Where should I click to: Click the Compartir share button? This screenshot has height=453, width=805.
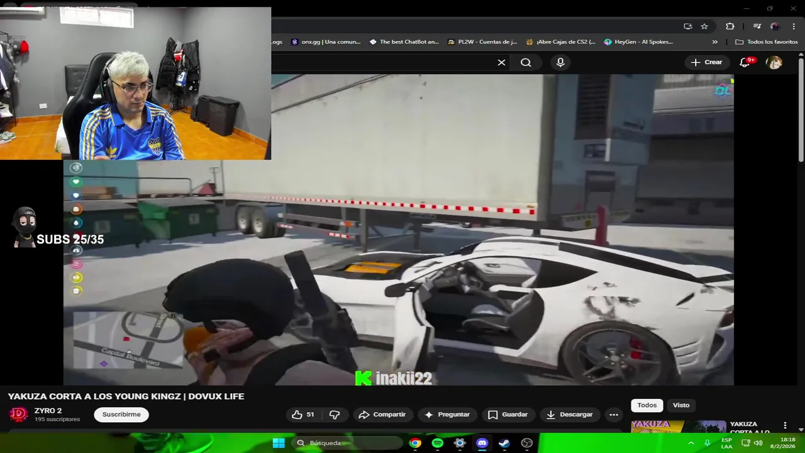pos(382,415)
